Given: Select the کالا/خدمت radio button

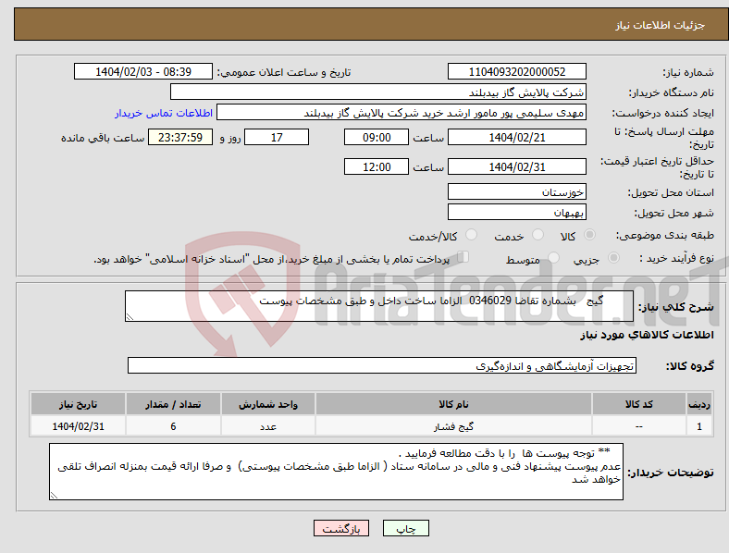Looking at the screenshot, I should [471, 235].
